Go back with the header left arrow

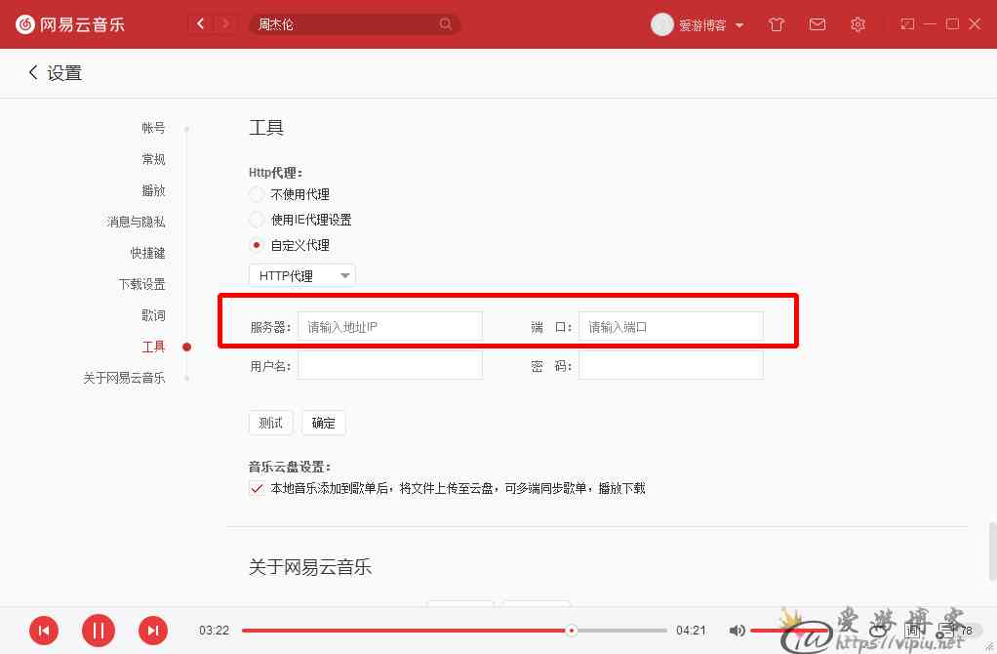[201, 24]
